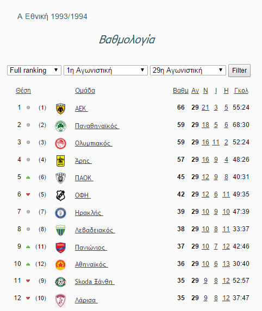262x311 pixels.
Task: Click the Olympiacos red crest icon
Action: tap(60, 143)
